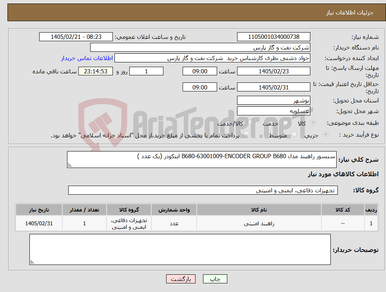Click the response deadline date 1405/02/23
386x292 pixels.
(274, 71)
